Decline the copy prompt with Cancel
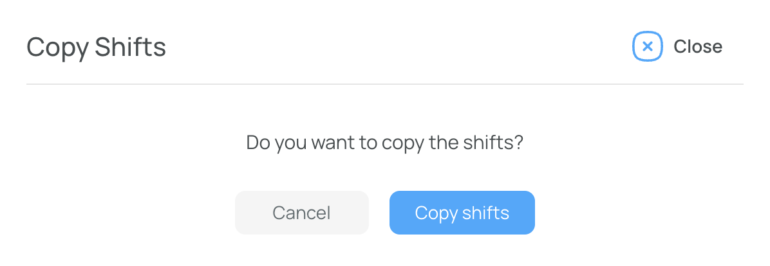This screenshot has height=266, width=770. [301, 213]
